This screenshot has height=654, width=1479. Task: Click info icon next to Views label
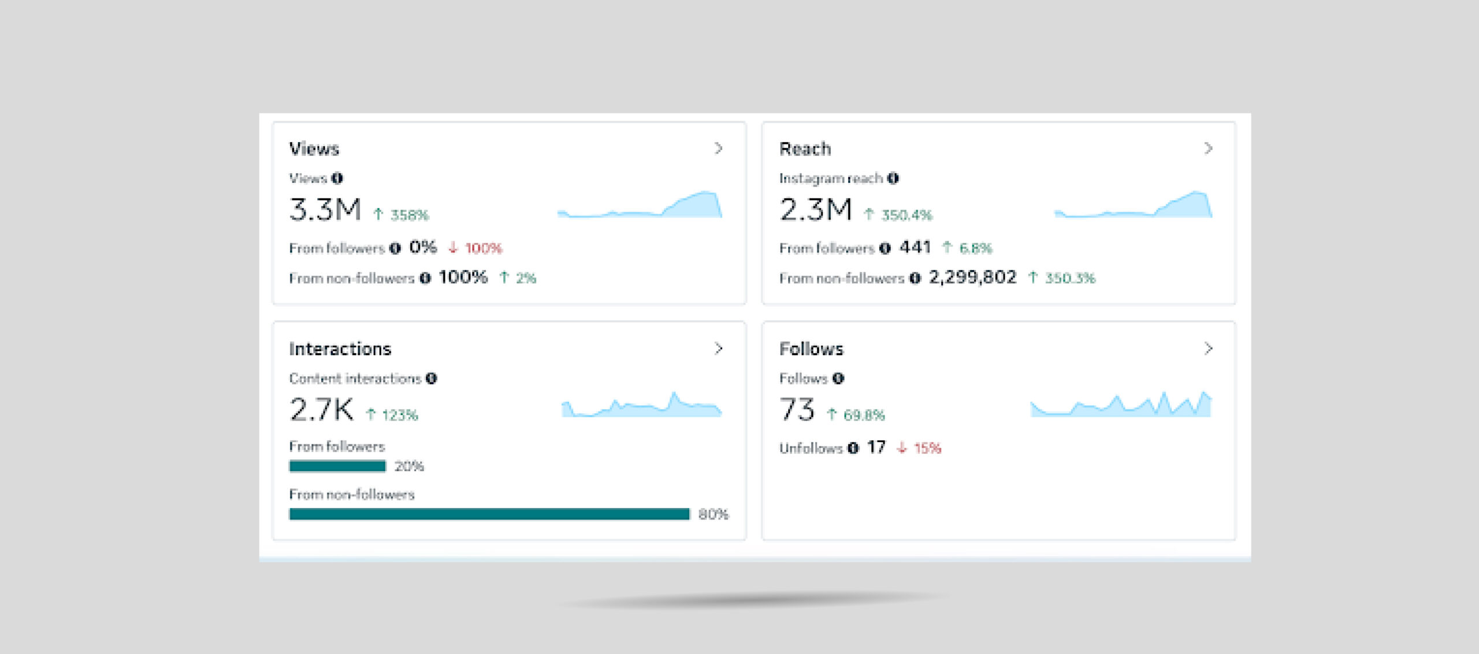(337, 178)
